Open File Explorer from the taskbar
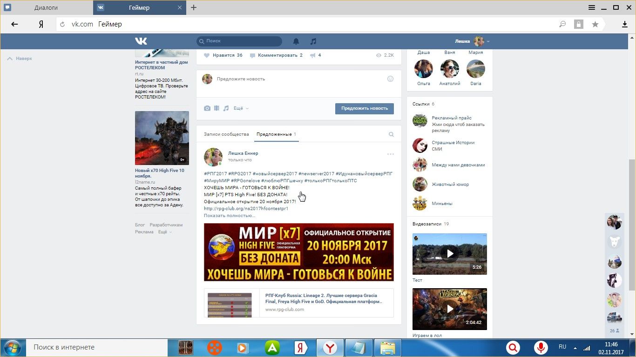The width and height of the screenshot is (636, 357). pyautogui.click(x=387, y=348)
